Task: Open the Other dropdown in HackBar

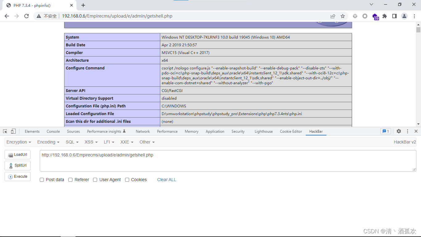Action: 147,142
